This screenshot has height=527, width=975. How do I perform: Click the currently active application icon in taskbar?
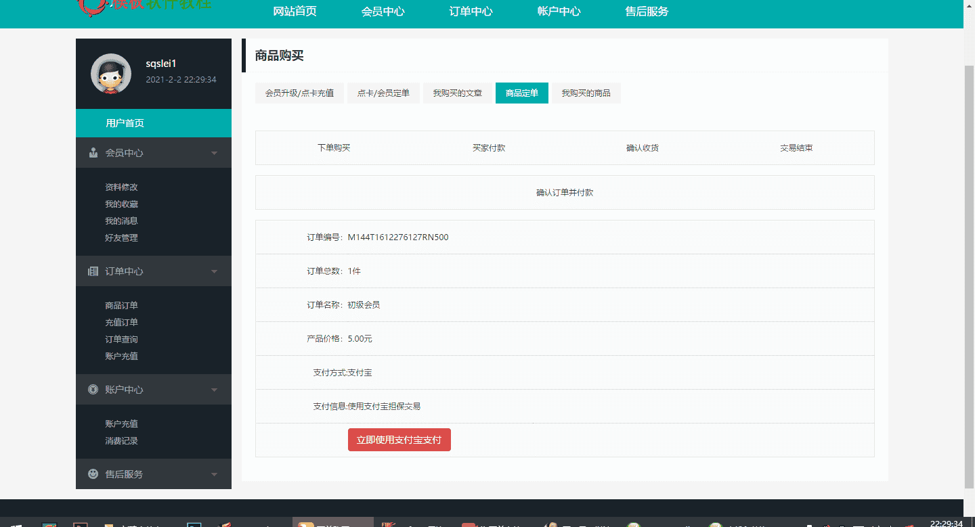(332, 522)
